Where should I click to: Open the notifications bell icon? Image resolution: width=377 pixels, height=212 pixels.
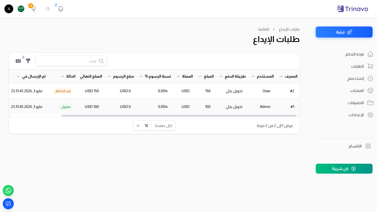point(61,9)
